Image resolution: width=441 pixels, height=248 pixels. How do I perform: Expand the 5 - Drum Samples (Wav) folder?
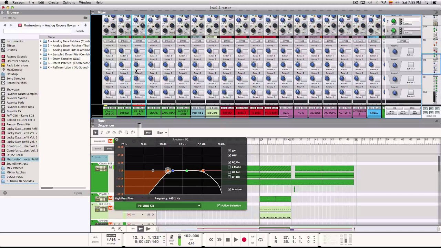coord(40,59)
